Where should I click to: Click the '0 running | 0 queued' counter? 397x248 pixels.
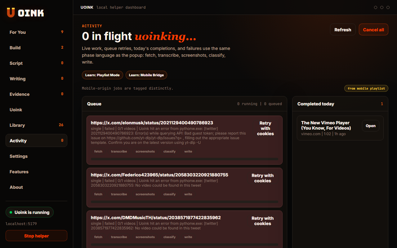[260, 104]
